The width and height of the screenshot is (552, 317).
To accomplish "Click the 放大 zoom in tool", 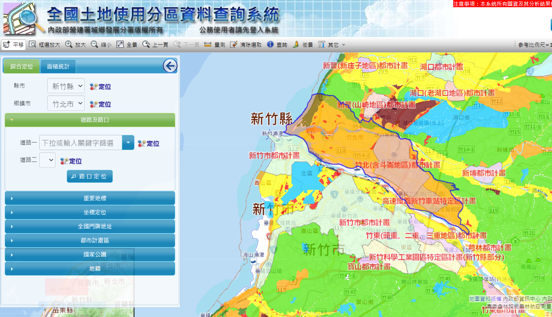I will click(x=76, y=45).
